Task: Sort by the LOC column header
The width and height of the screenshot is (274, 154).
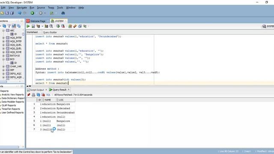Action: 66,100
